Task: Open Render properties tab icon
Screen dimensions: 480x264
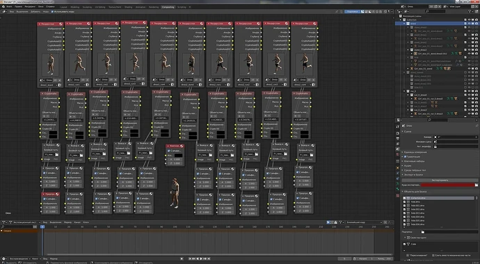Action: click(x=398, y=133)
